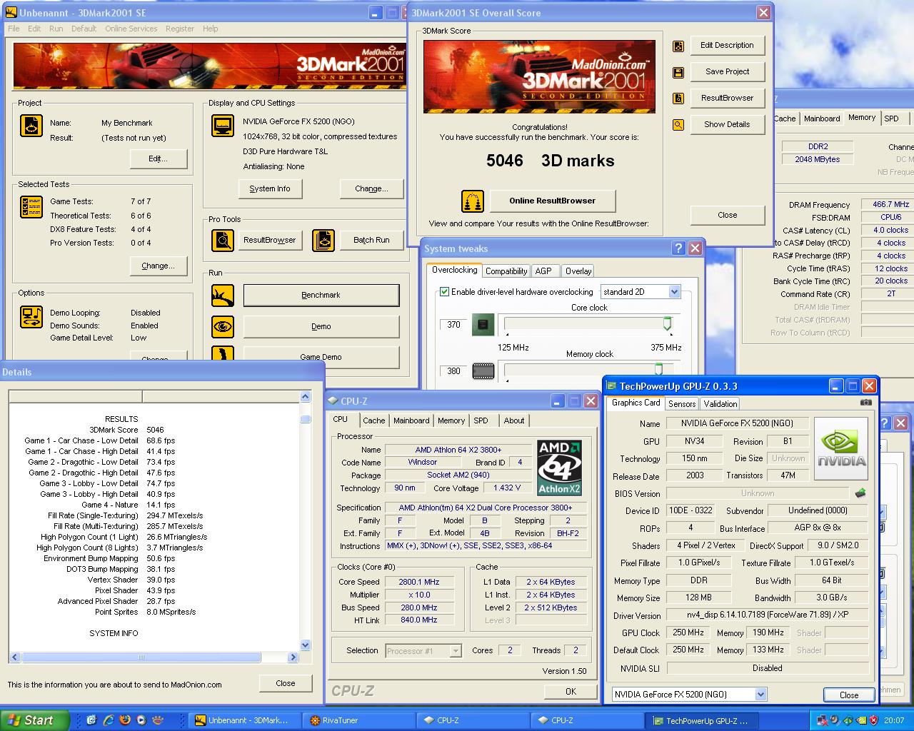Click Close button in Details window
914x731 pixels.
(286, 683)
